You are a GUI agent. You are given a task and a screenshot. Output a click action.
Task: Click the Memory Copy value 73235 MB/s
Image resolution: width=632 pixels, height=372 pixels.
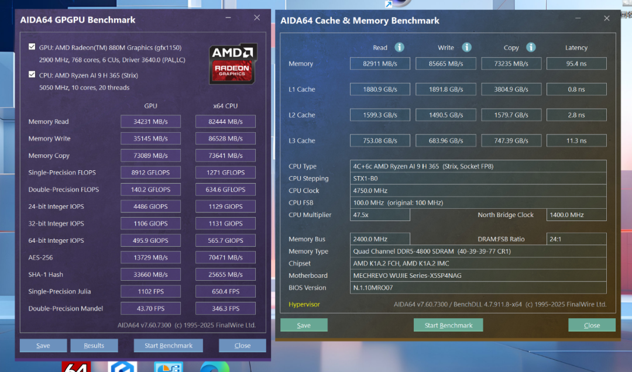tap(511, 64)
